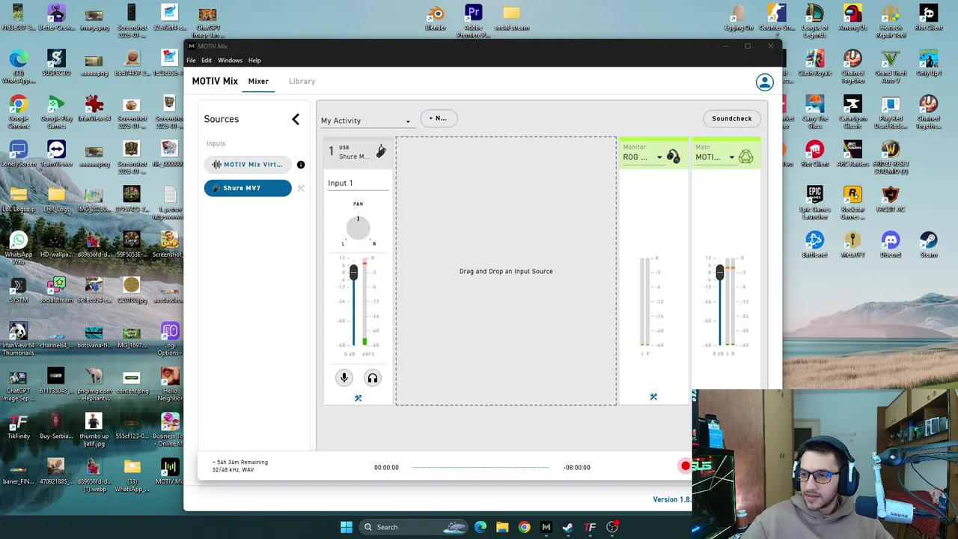The image size is (958, 539).
Task: Open the TeamViewer desktop shortcut
Action: pos(56,154)
